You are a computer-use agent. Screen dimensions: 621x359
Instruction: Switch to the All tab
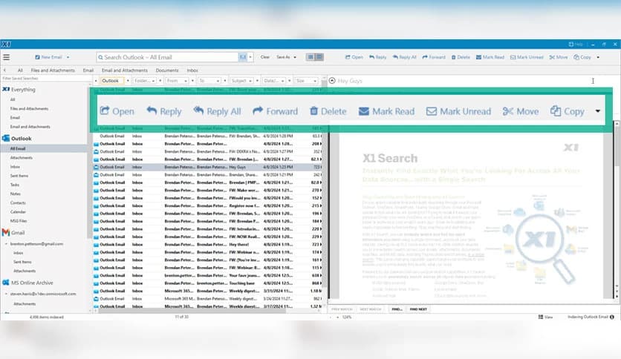pos(20,70)
